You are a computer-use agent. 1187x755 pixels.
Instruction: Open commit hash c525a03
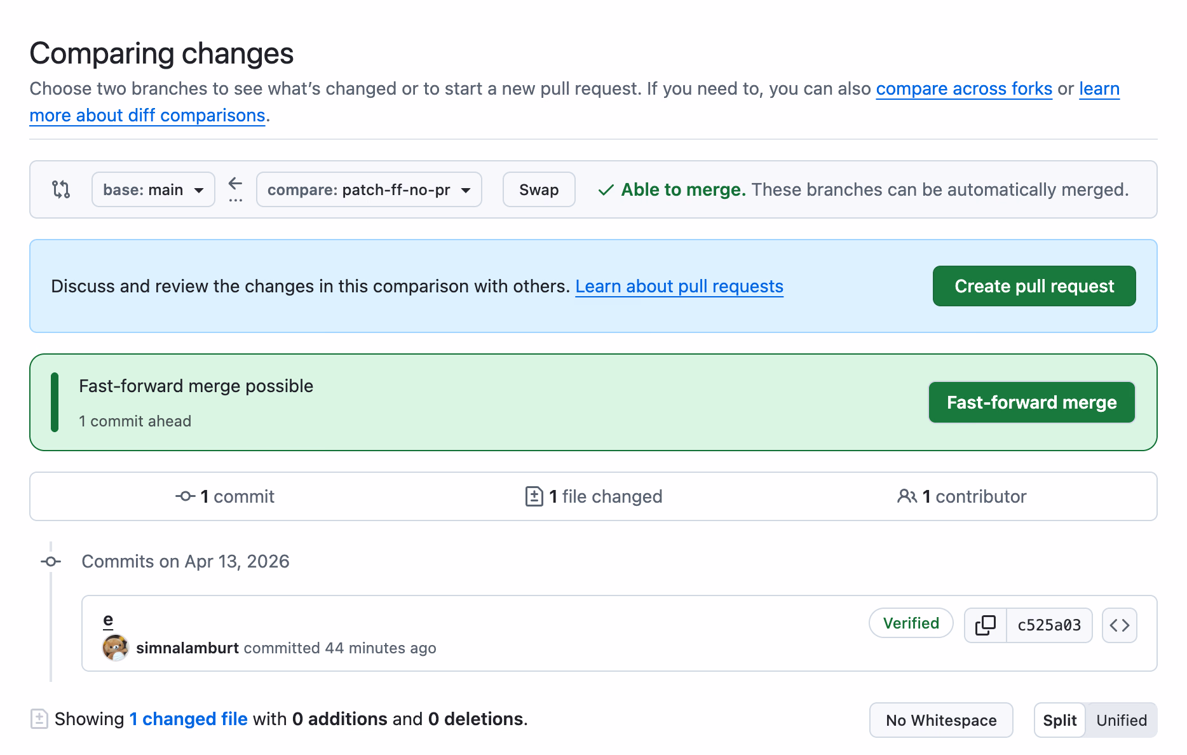(1049, 625)
